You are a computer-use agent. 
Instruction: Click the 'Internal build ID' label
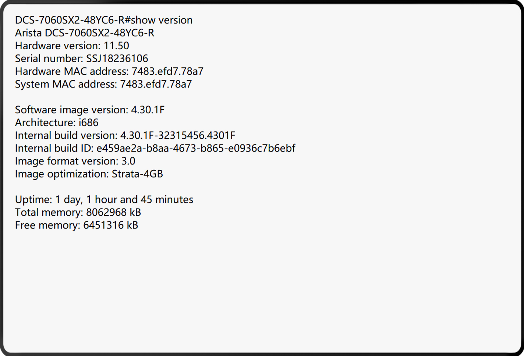pyautogui.click(x=54, y=149)
